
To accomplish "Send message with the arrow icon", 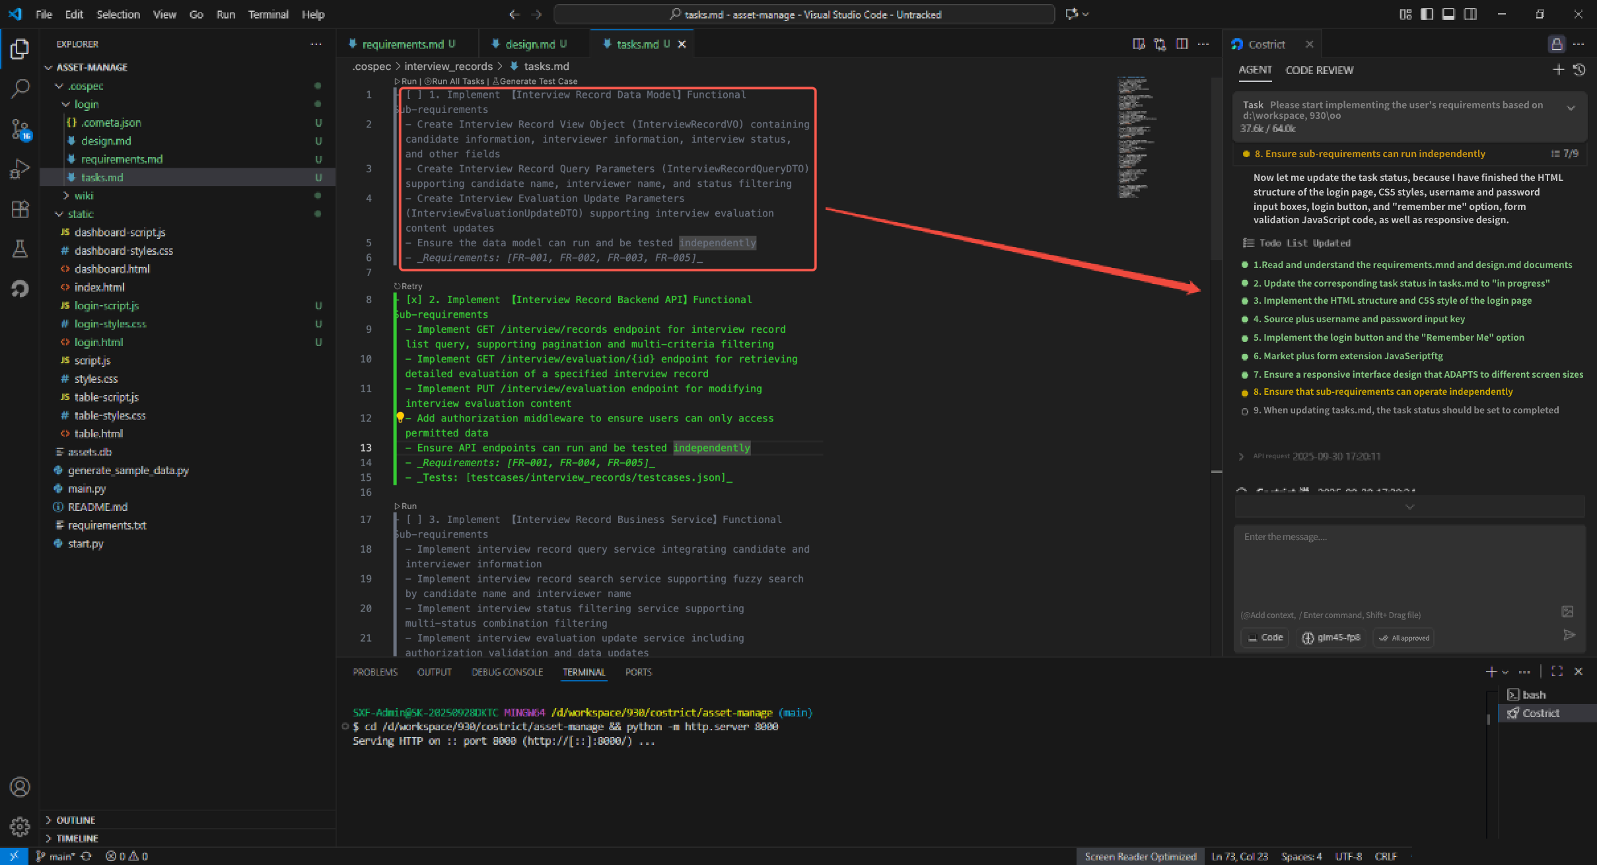I will coord(1569,635).
